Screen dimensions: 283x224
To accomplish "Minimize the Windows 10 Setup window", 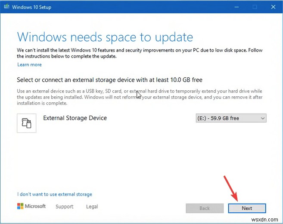I will 236,7.
